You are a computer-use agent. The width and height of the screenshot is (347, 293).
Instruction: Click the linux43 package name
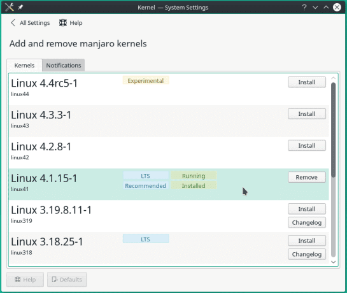[20, 125]
